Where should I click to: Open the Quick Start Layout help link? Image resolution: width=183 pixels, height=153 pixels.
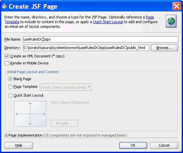(x=108, y=22)
